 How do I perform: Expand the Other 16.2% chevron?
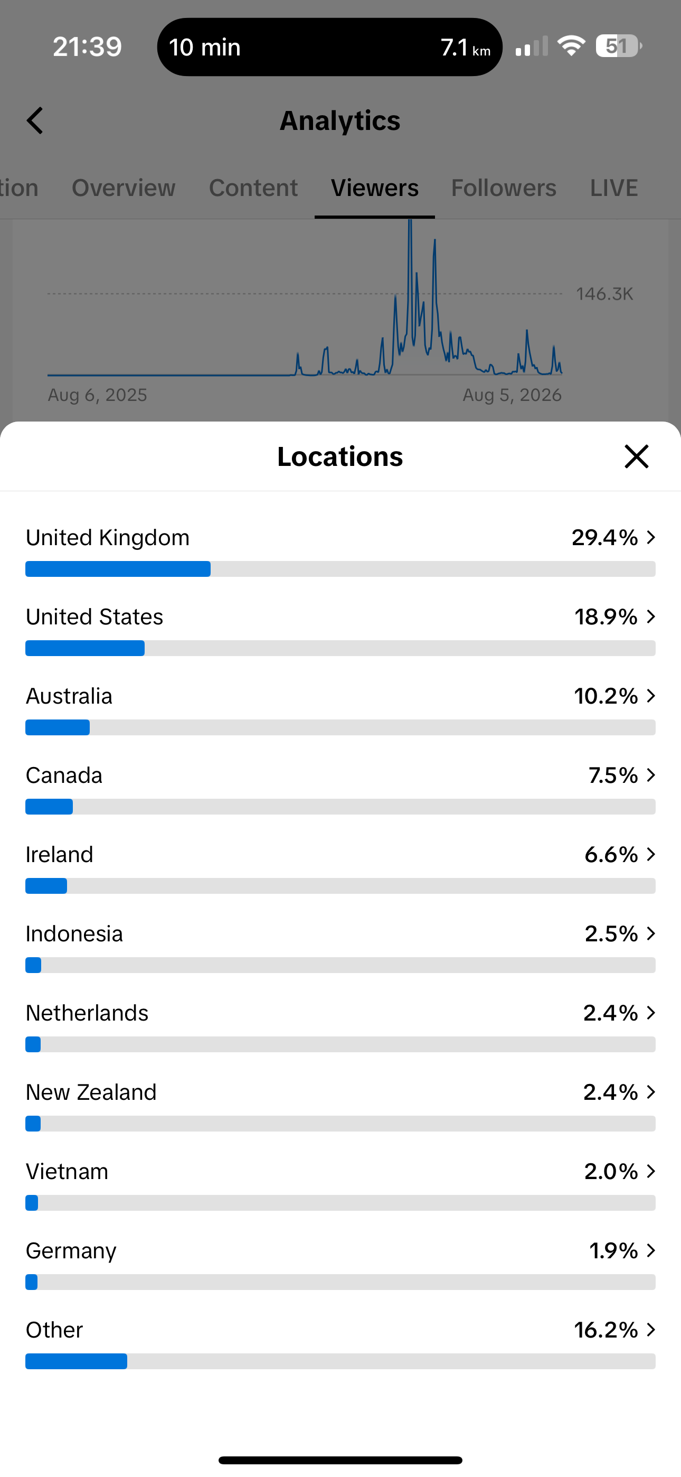(650, 1330)
